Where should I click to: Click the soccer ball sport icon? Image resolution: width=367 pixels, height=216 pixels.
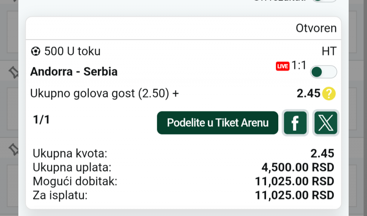[x=36, y=51]
